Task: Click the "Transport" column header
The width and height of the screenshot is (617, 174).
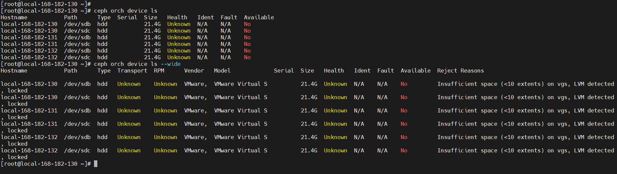Action: [x=132, y=71]
